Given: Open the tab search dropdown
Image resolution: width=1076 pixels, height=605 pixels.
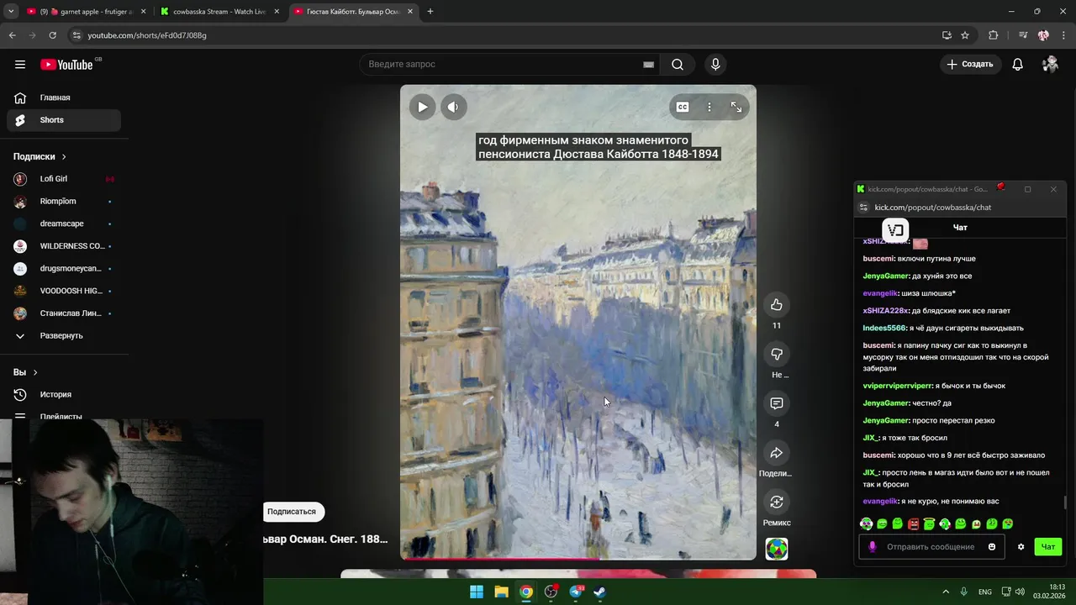Looking at the screenshot, I should pyautogui.click(x=11, y=12).
